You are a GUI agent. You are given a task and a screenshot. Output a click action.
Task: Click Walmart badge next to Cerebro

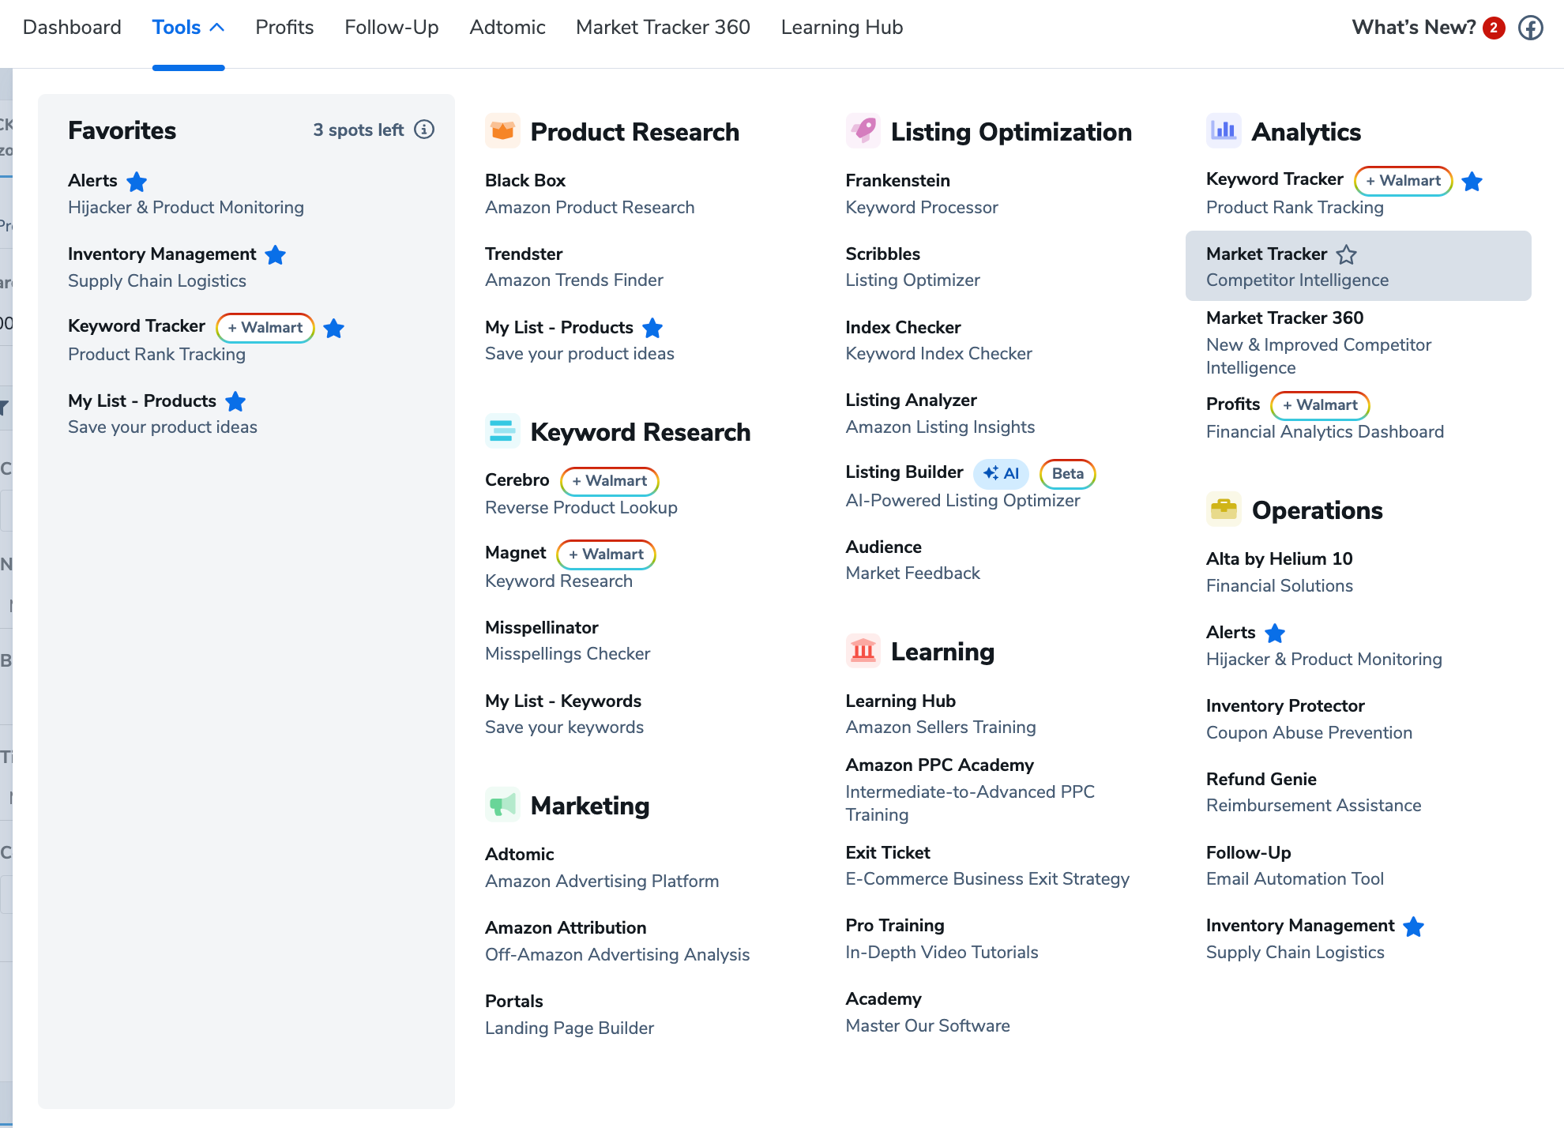610,480
